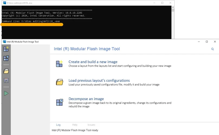
Task: Click the 'Decompose a given image back' description
Action: pos(120,105)
